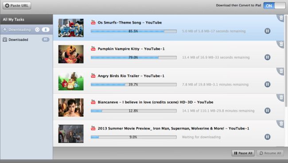
Task: Click the Downloading refresh circle icon
Action: point(37,29)
